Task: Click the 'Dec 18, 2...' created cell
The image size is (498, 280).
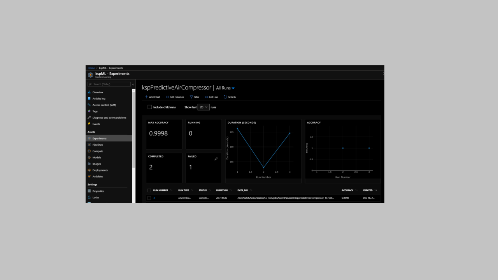Action: coord(368,198)
